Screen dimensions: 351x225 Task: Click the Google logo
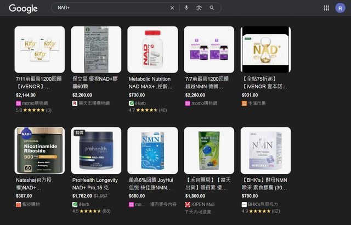pyautogui.click(x=23, y=9)
